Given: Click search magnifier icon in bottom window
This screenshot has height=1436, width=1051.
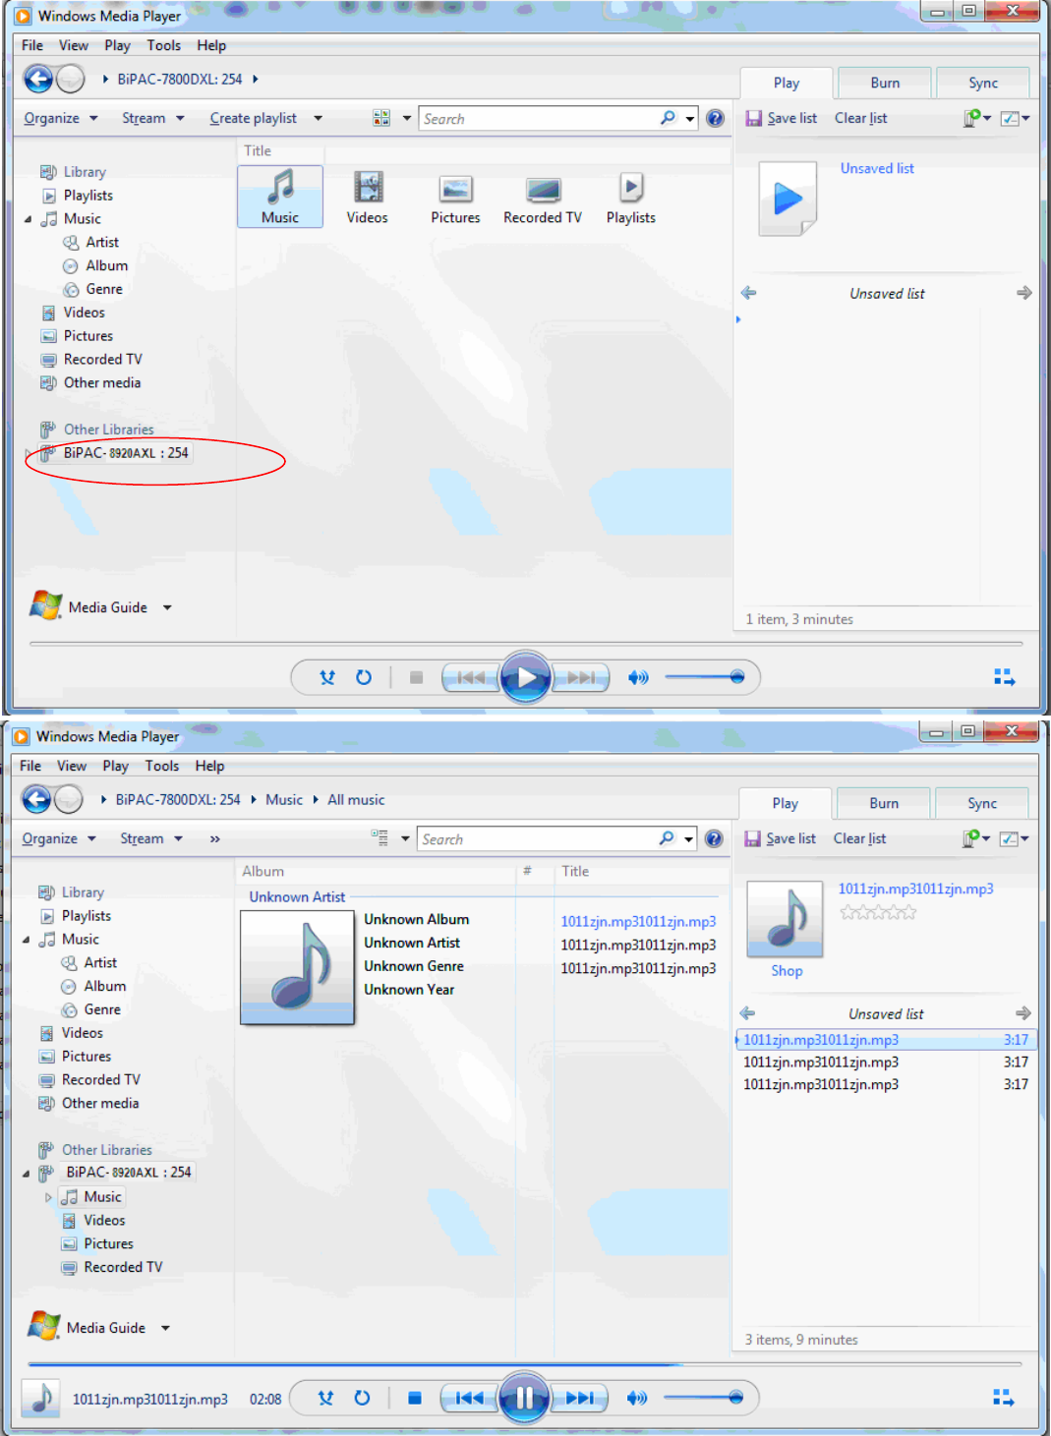Looking at the screenshot, I should click(667, 838).
